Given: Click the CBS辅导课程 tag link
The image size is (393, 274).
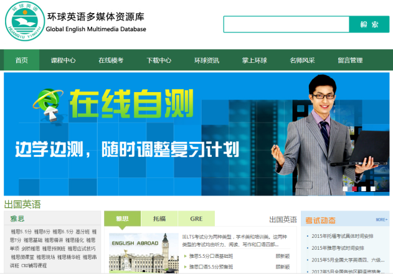Looking at the screenshot, I should coord(34,265).
